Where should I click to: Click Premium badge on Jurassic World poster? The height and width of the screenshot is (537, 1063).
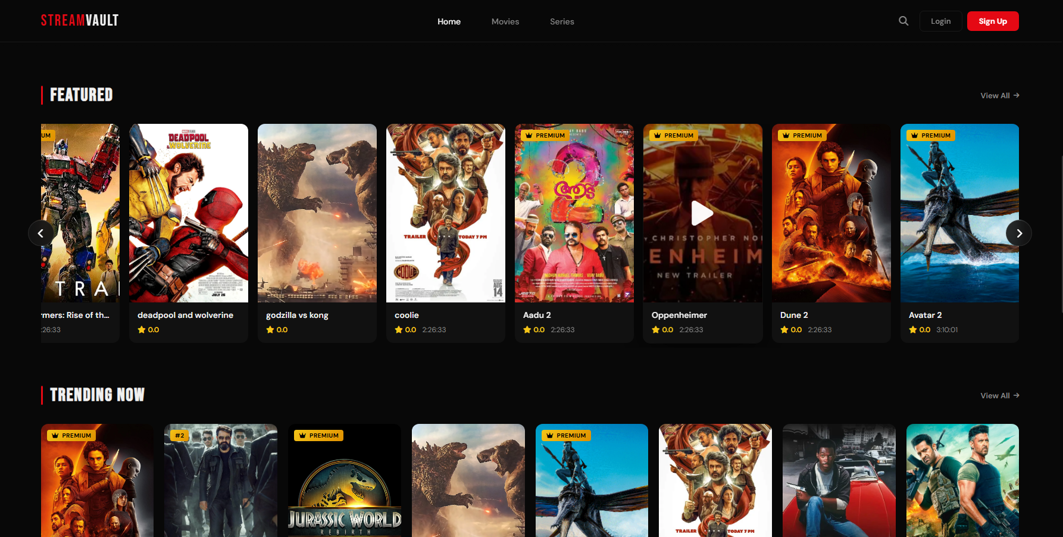tap(318, 436)
